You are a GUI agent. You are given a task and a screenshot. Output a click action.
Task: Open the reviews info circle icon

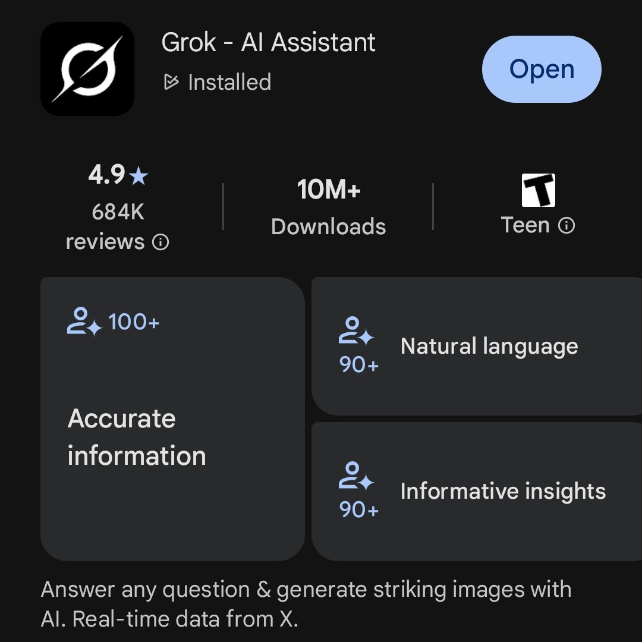[x=160, y=242]
